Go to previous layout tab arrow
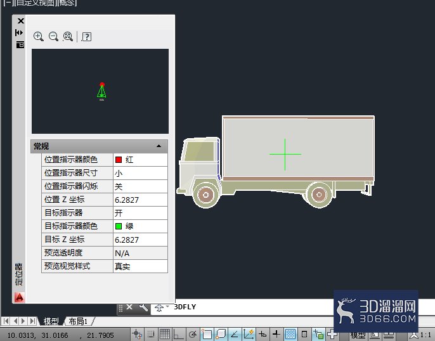435x341 pixels. click(x=15, y=321)
